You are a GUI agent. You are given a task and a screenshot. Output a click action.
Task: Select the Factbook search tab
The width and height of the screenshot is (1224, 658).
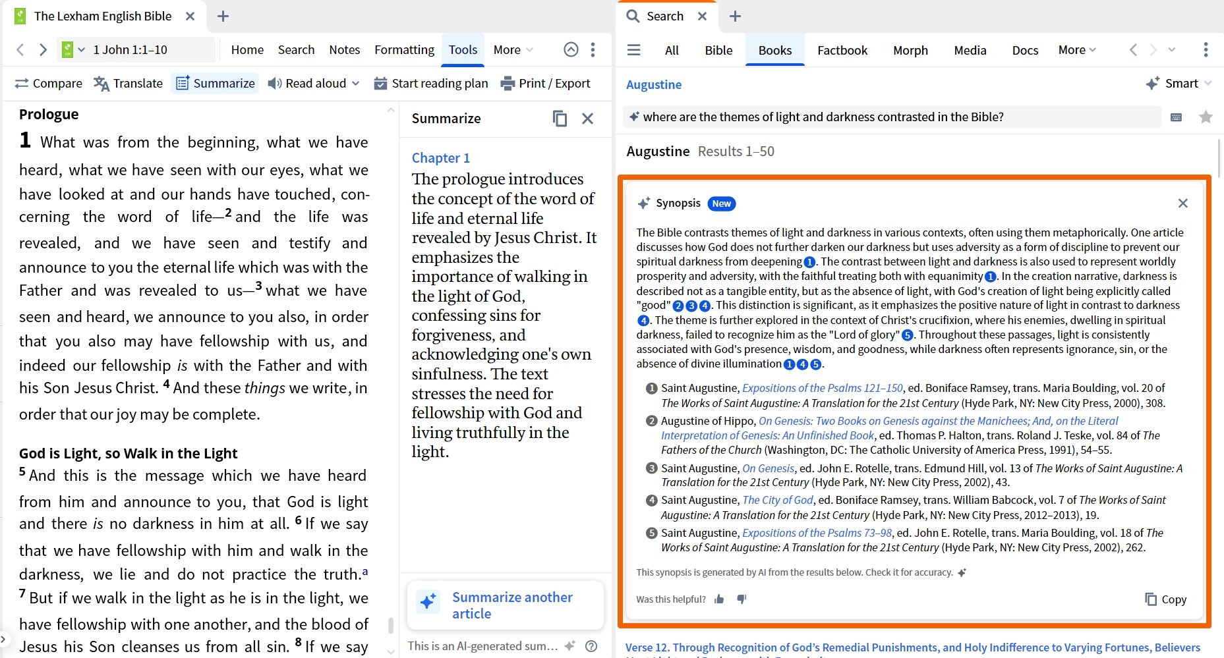[x=842, y=50]
